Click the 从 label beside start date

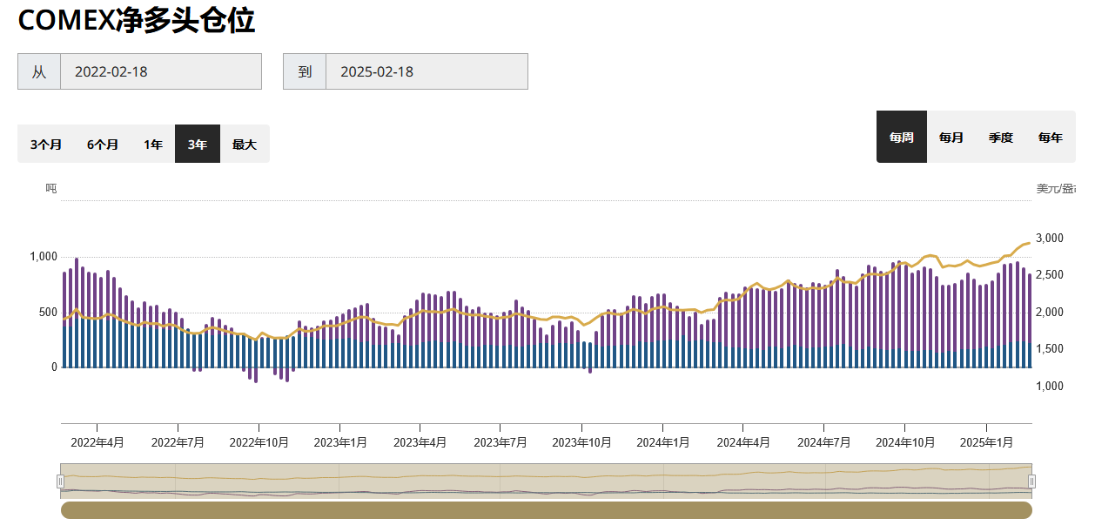[x=39, y=71]
